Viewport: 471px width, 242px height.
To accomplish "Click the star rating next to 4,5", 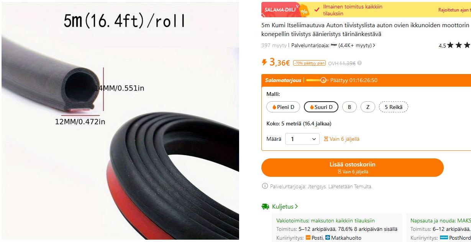I will pyautogui.click(x=459, y=45).
